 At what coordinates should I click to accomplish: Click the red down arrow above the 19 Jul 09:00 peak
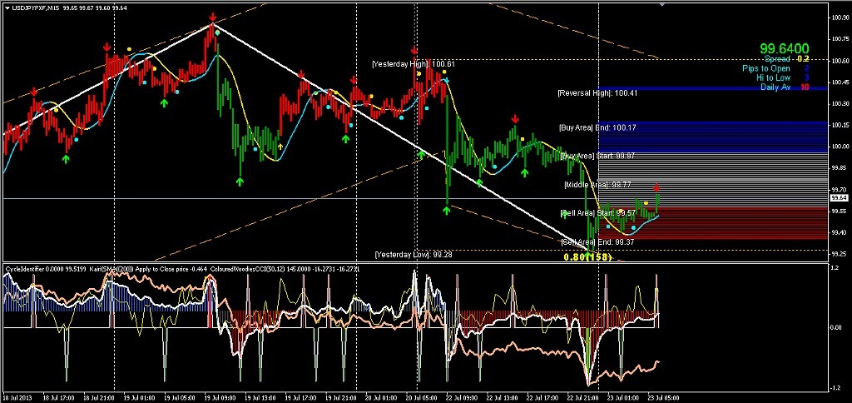(x=212, y=17)
